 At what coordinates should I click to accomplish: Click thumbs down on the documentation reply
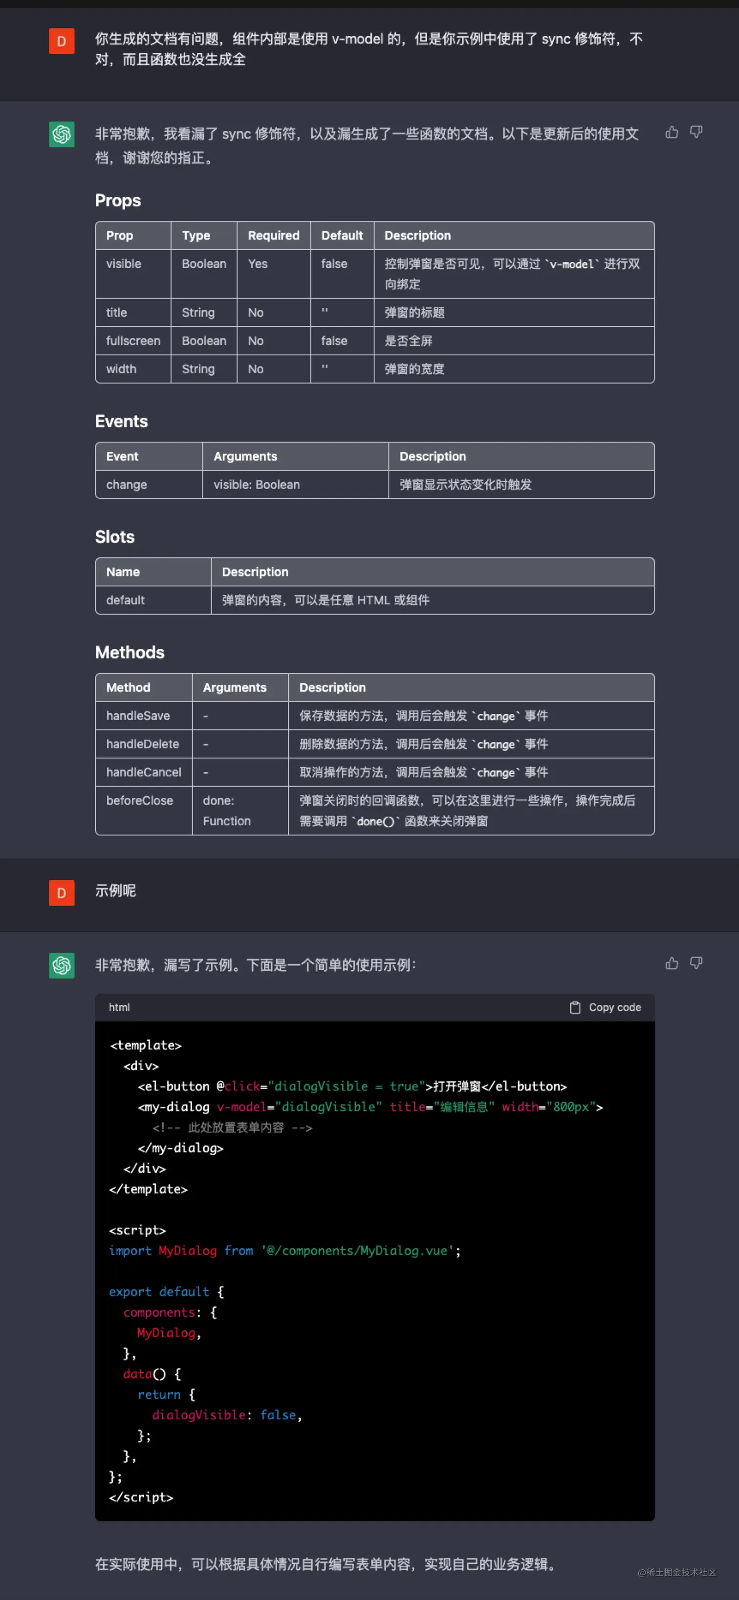[x=696, y=132]
